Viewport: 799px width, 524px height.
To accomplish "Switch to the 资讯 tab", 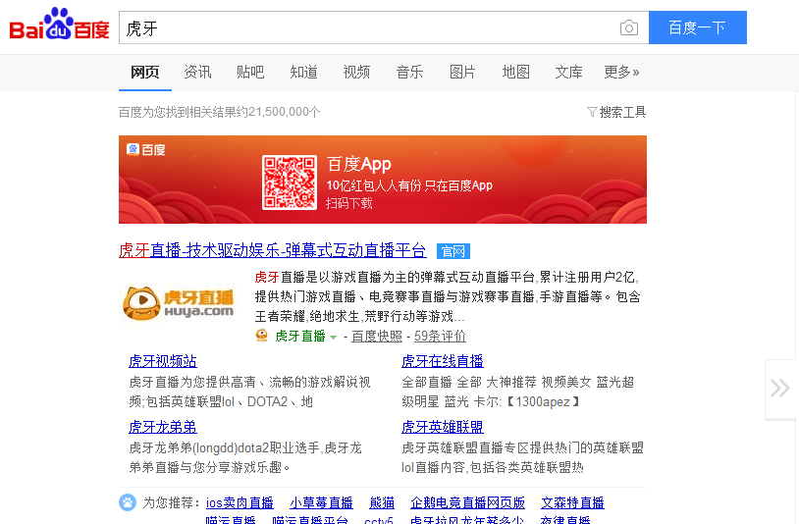I will [197, 73].
